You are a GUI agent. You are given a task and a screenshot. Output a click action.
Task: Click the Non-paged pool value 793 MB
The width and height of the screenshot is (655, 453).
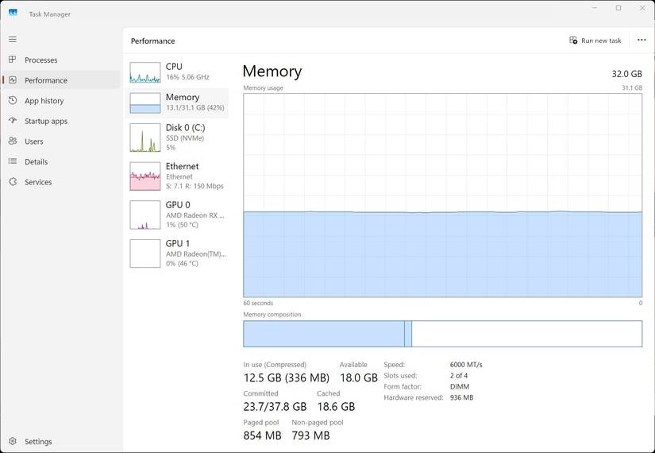(310, 436)
